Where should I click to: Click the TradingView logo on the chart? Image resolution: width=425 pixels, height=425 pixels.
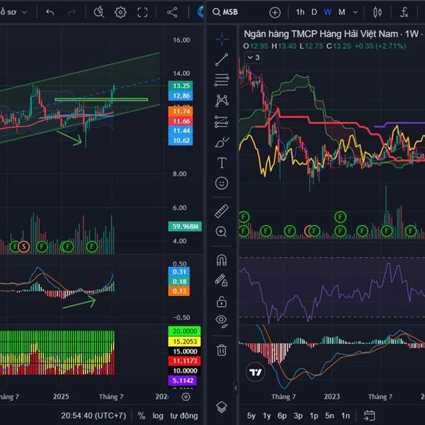[x=256, y=372]
